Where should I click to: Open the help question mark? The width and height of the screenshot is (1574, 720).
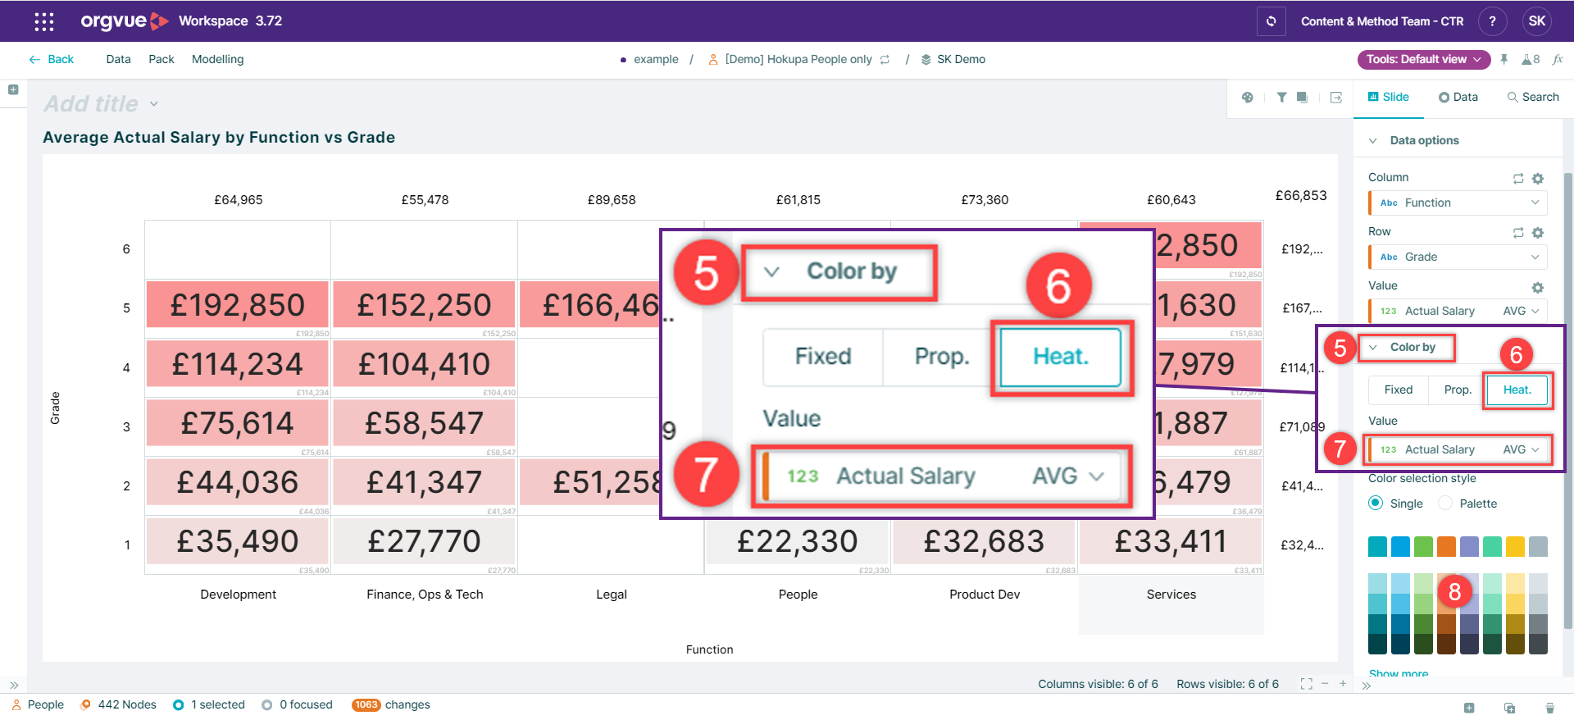tap(1492, 21)
